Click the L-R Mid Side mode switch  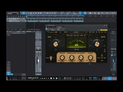click(x=102, y=58)
